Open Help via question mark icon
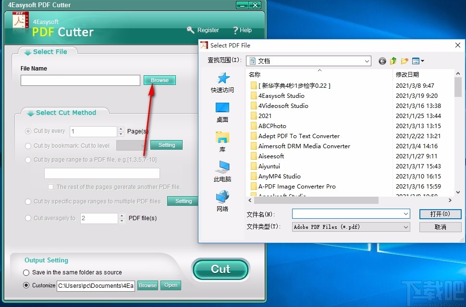This screenshot has height=307, width=466. click(x=235, y=30)
